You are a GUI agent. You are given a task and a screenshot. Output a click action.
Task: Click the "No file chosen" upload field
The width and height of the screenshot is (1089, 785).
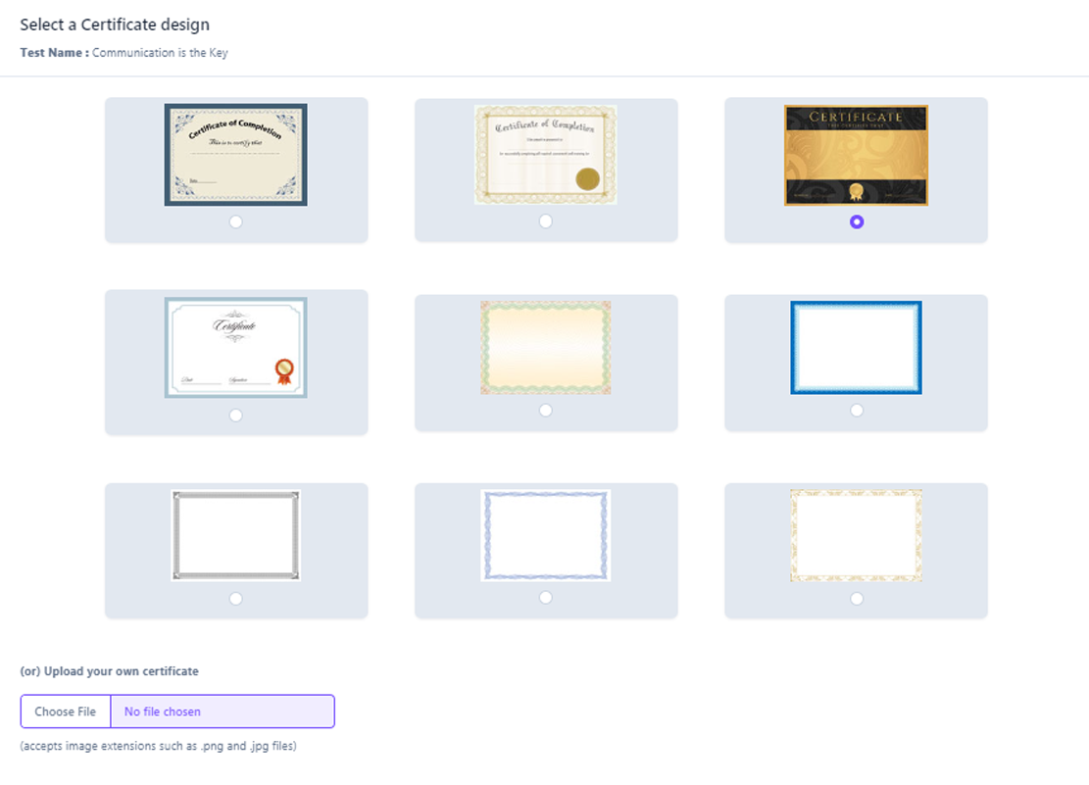click(223, 711)
